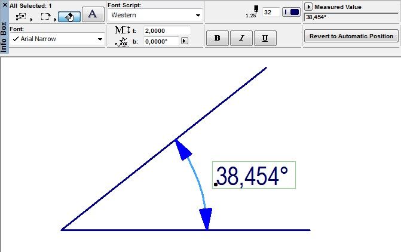
Task: Click the black hotspot dot beside dimension text
Action: point(216,185)
